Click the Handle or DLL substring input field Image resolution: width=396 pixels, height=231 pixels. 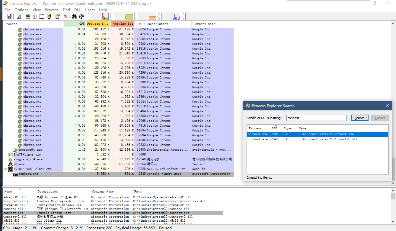tap(316, 118)
